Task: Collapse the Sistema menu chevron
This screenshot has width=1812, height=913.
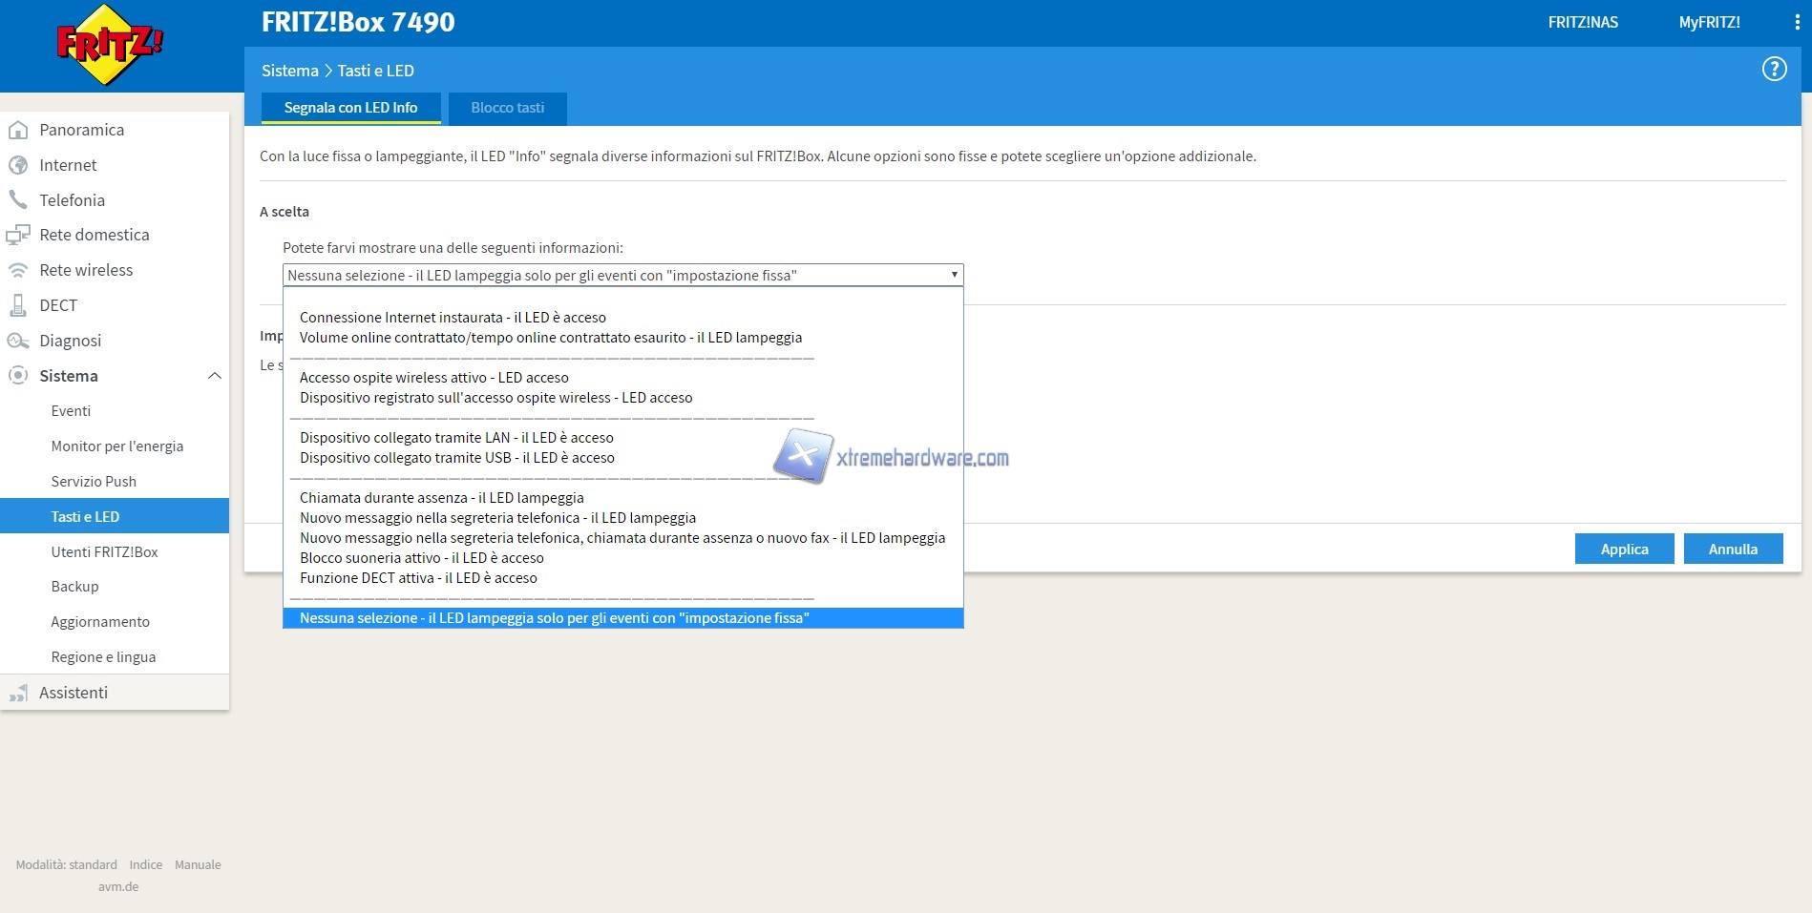Action: [x=215, y=376]
